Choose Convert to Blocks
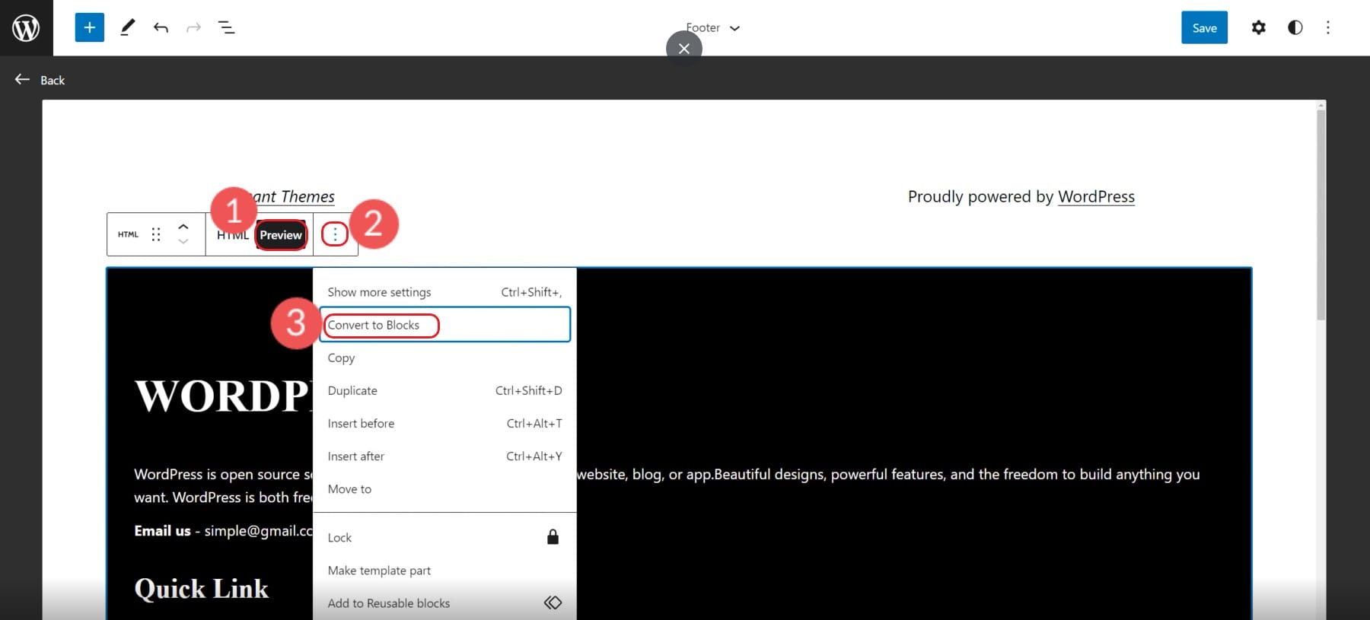1370x620 pixels. 444,325
